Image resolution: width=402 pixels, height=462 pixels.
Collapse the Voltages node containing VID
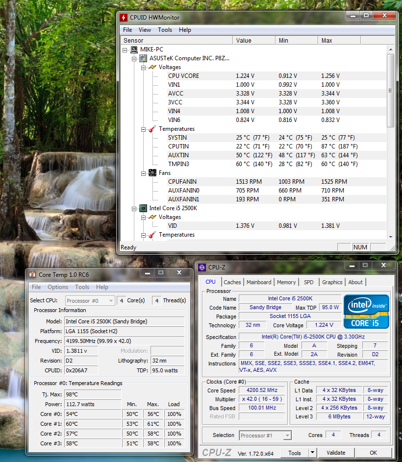coord(143,218)
